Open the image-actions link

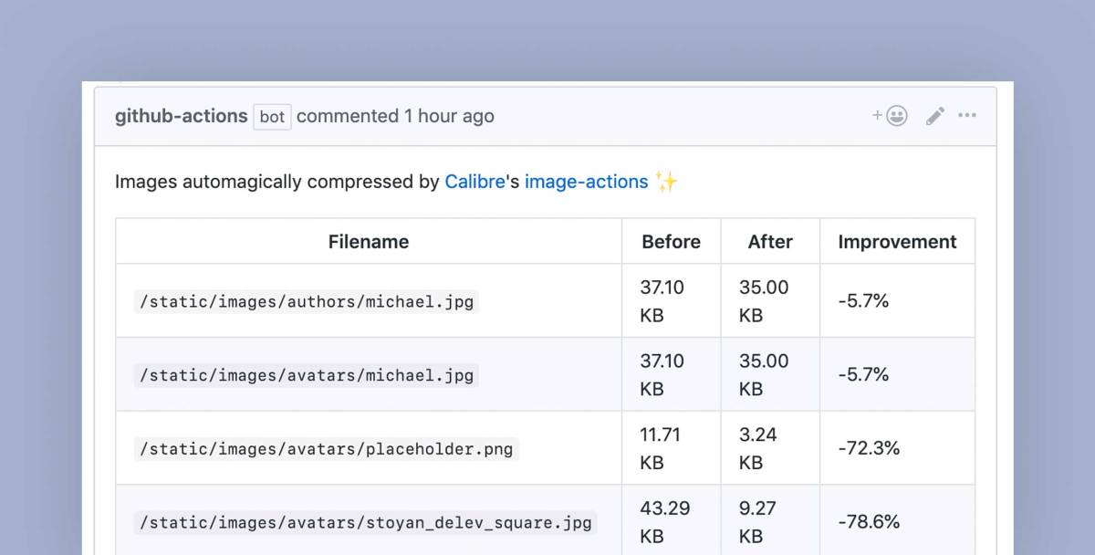[x=587, y=182]
